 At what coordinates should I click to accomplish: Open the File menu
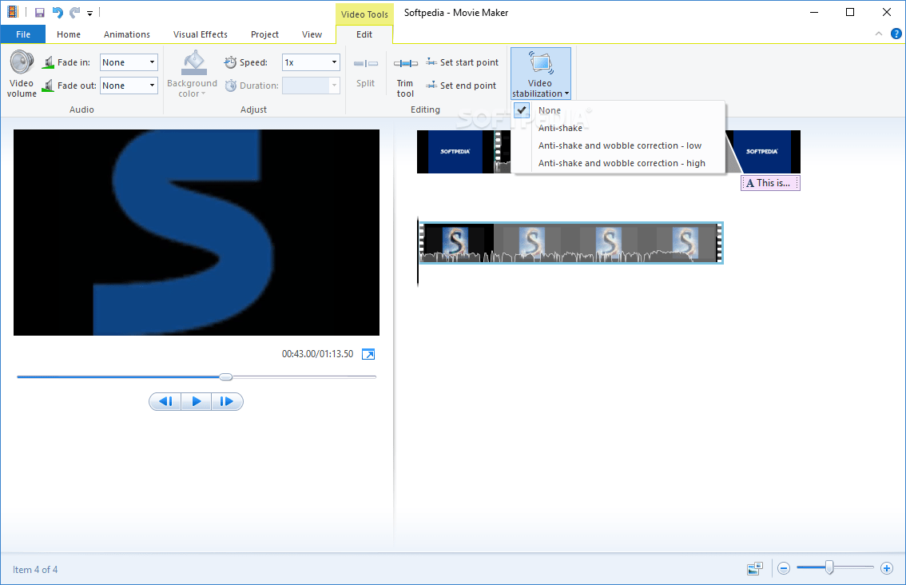[23, 34]
